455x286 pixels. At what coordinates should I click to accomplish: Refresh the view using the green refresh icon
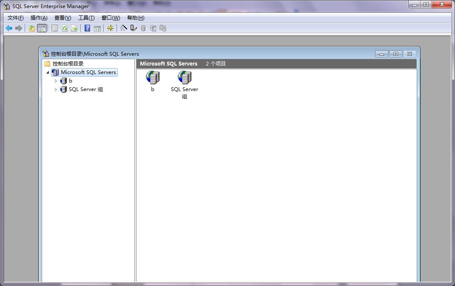click(x=65, y=28)
